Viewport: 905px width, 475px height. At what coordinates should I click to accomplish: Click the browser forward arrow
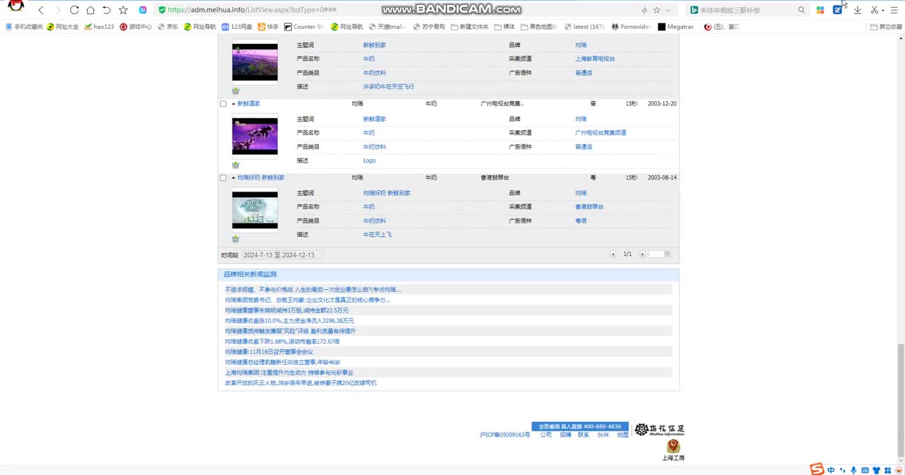(x=58, y=10)
